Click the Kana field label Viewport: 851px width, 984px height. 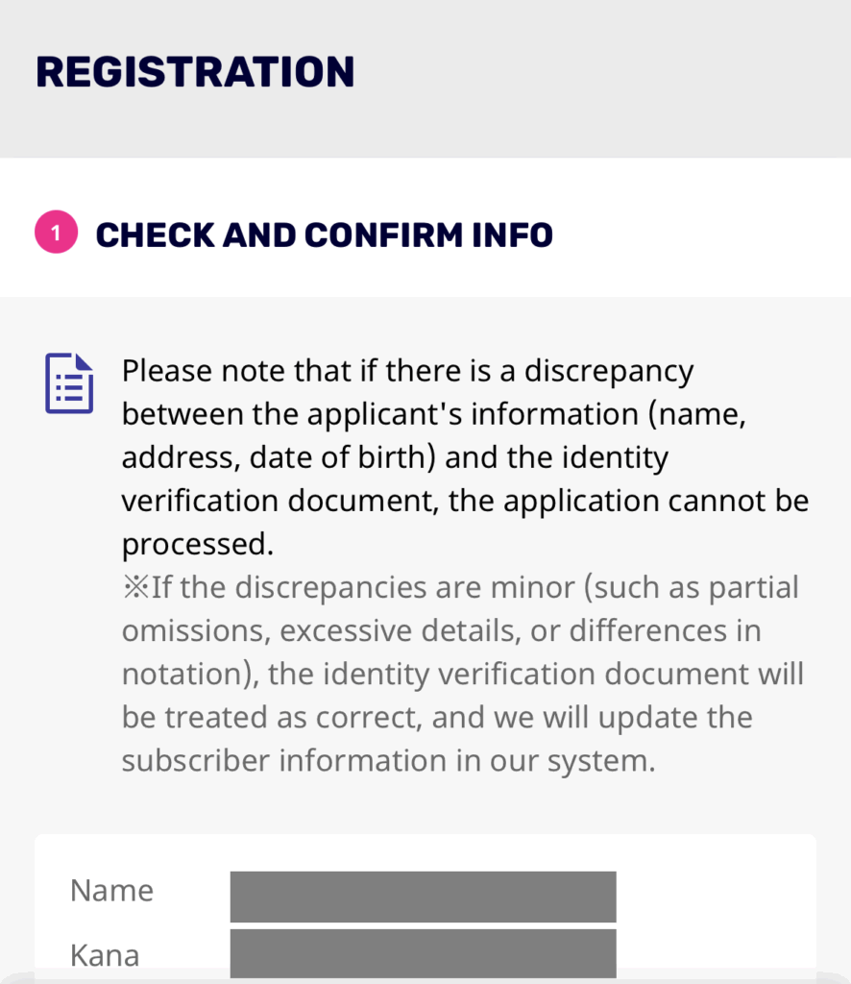(x=105, y=955)
